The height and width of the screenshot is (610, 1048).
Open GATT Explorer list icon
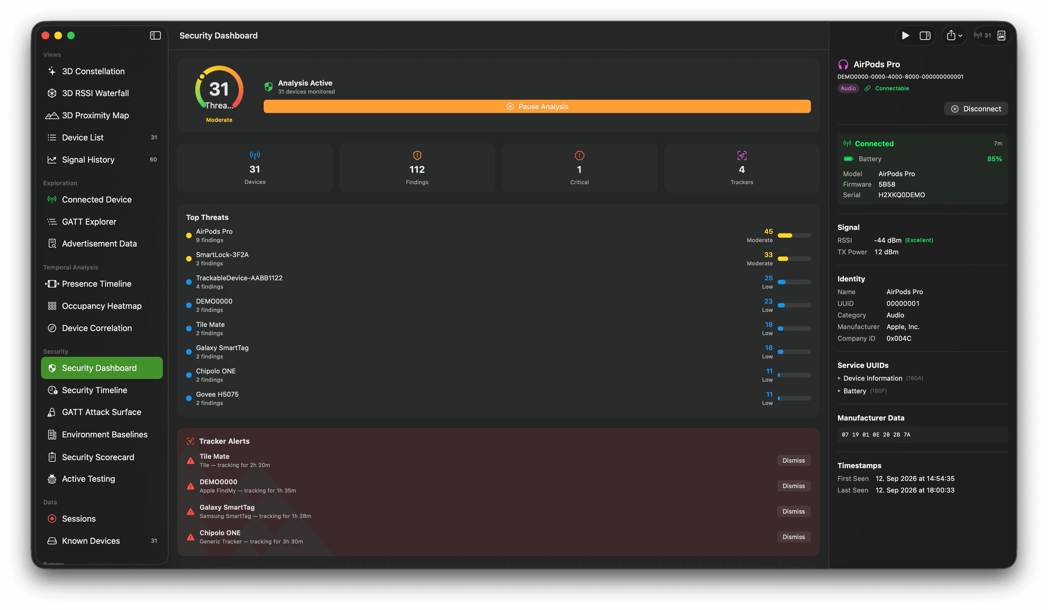pos(52,222)
